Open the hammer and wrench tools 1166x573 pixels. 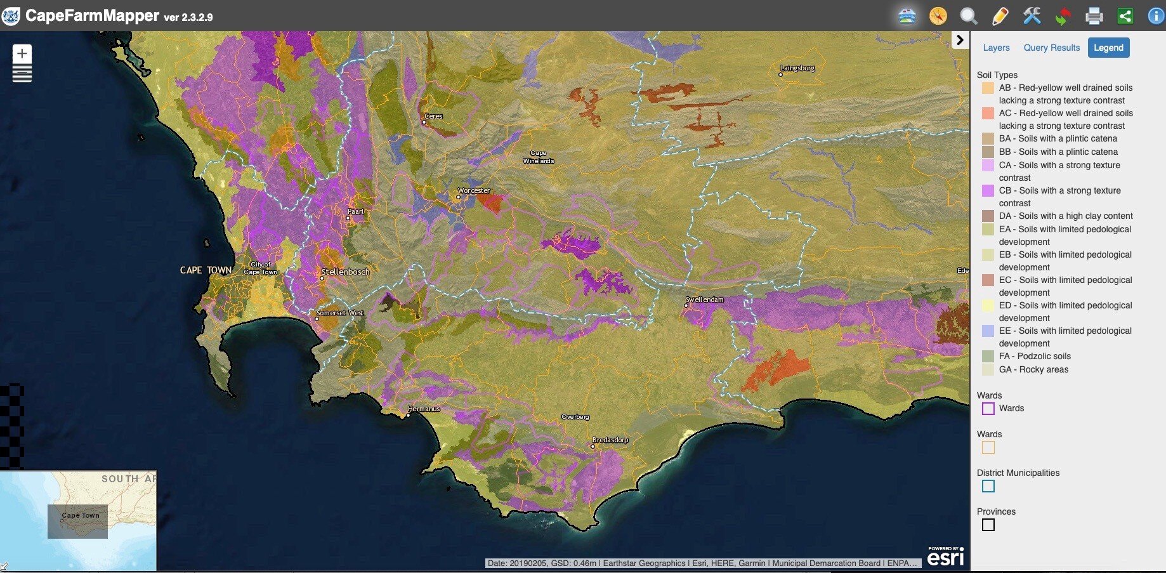pyautogui.click(x=1032, y=16)
